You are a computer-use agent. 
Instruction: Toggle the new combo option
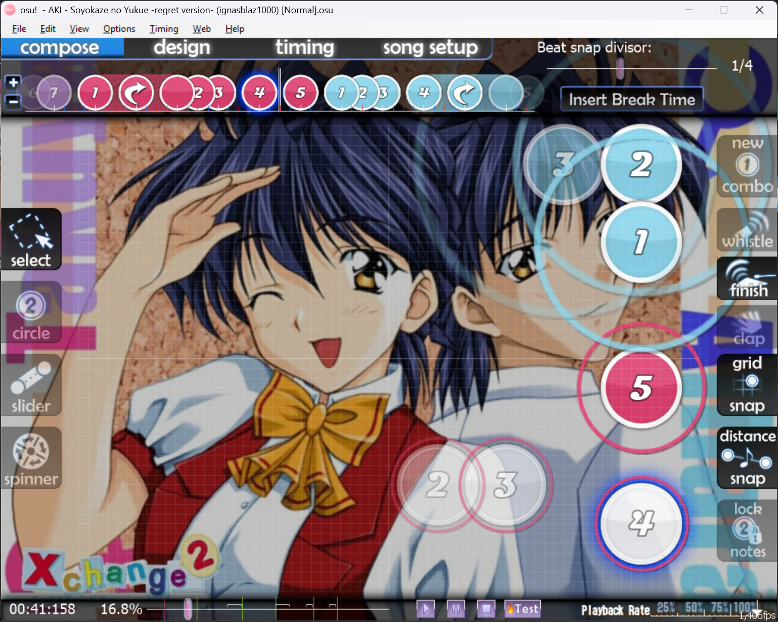747,165
